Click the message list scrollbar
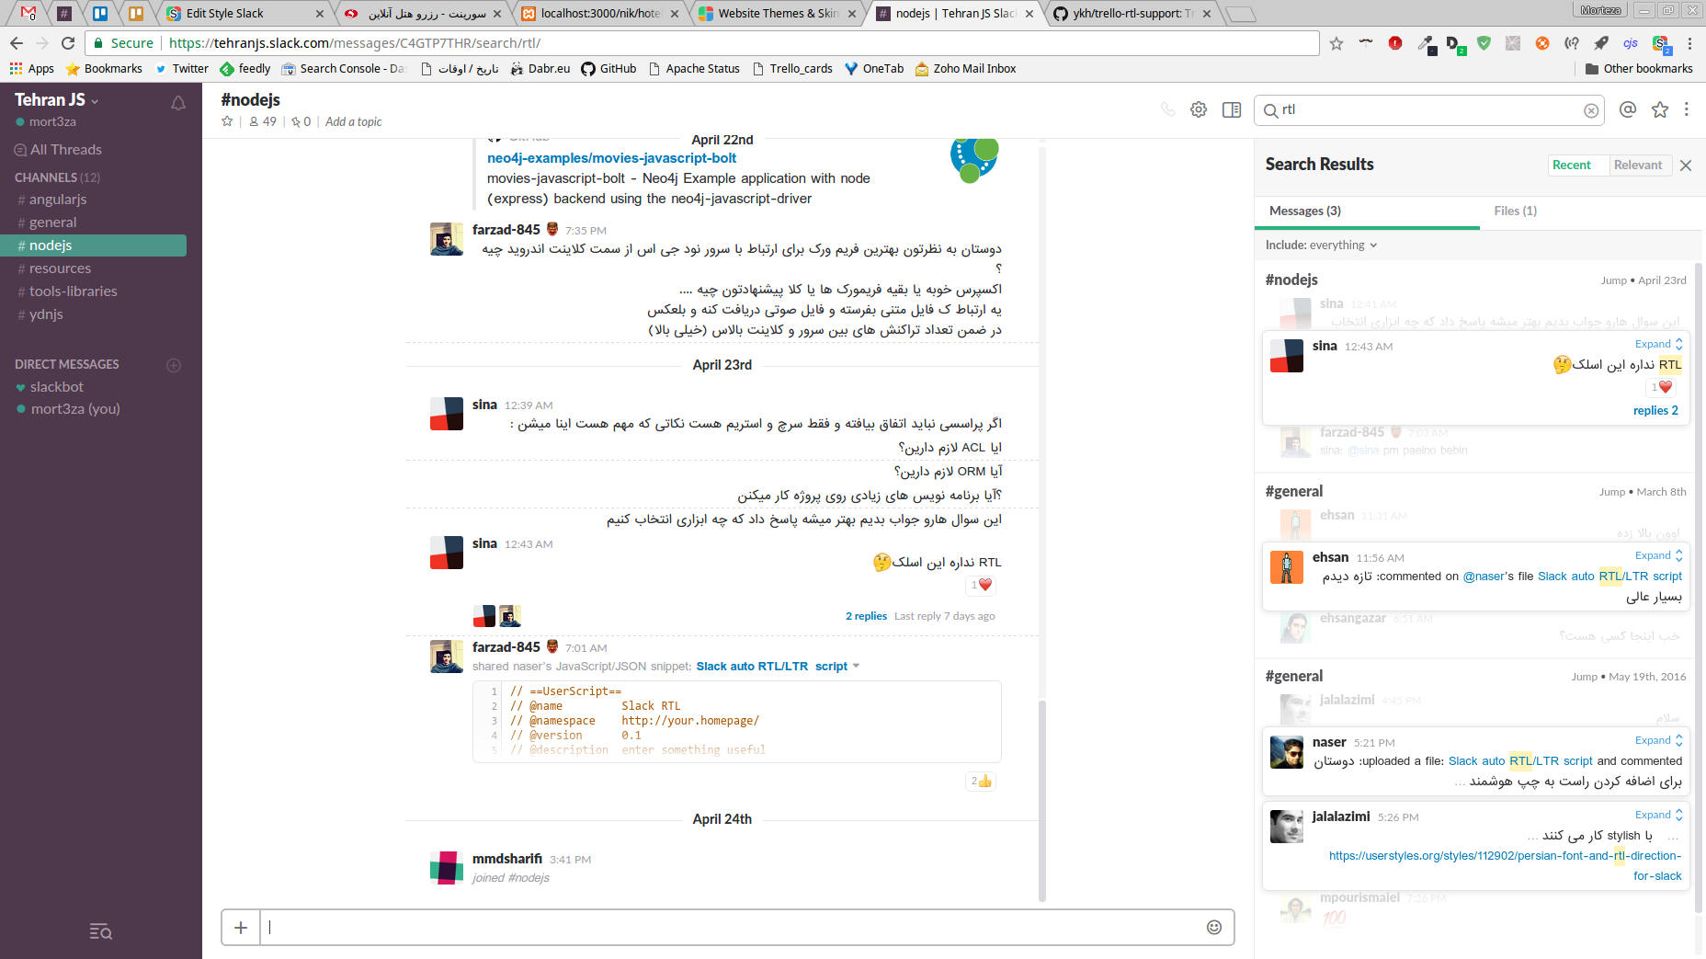Screen dimensions: 1706x959 [1042, 800]
